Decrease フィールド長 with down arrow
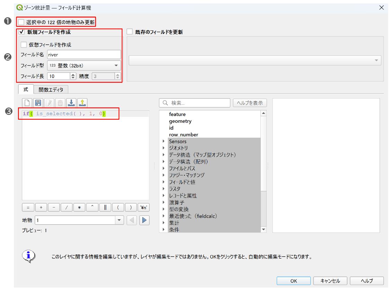390x294 pixels. pos(73,78)
